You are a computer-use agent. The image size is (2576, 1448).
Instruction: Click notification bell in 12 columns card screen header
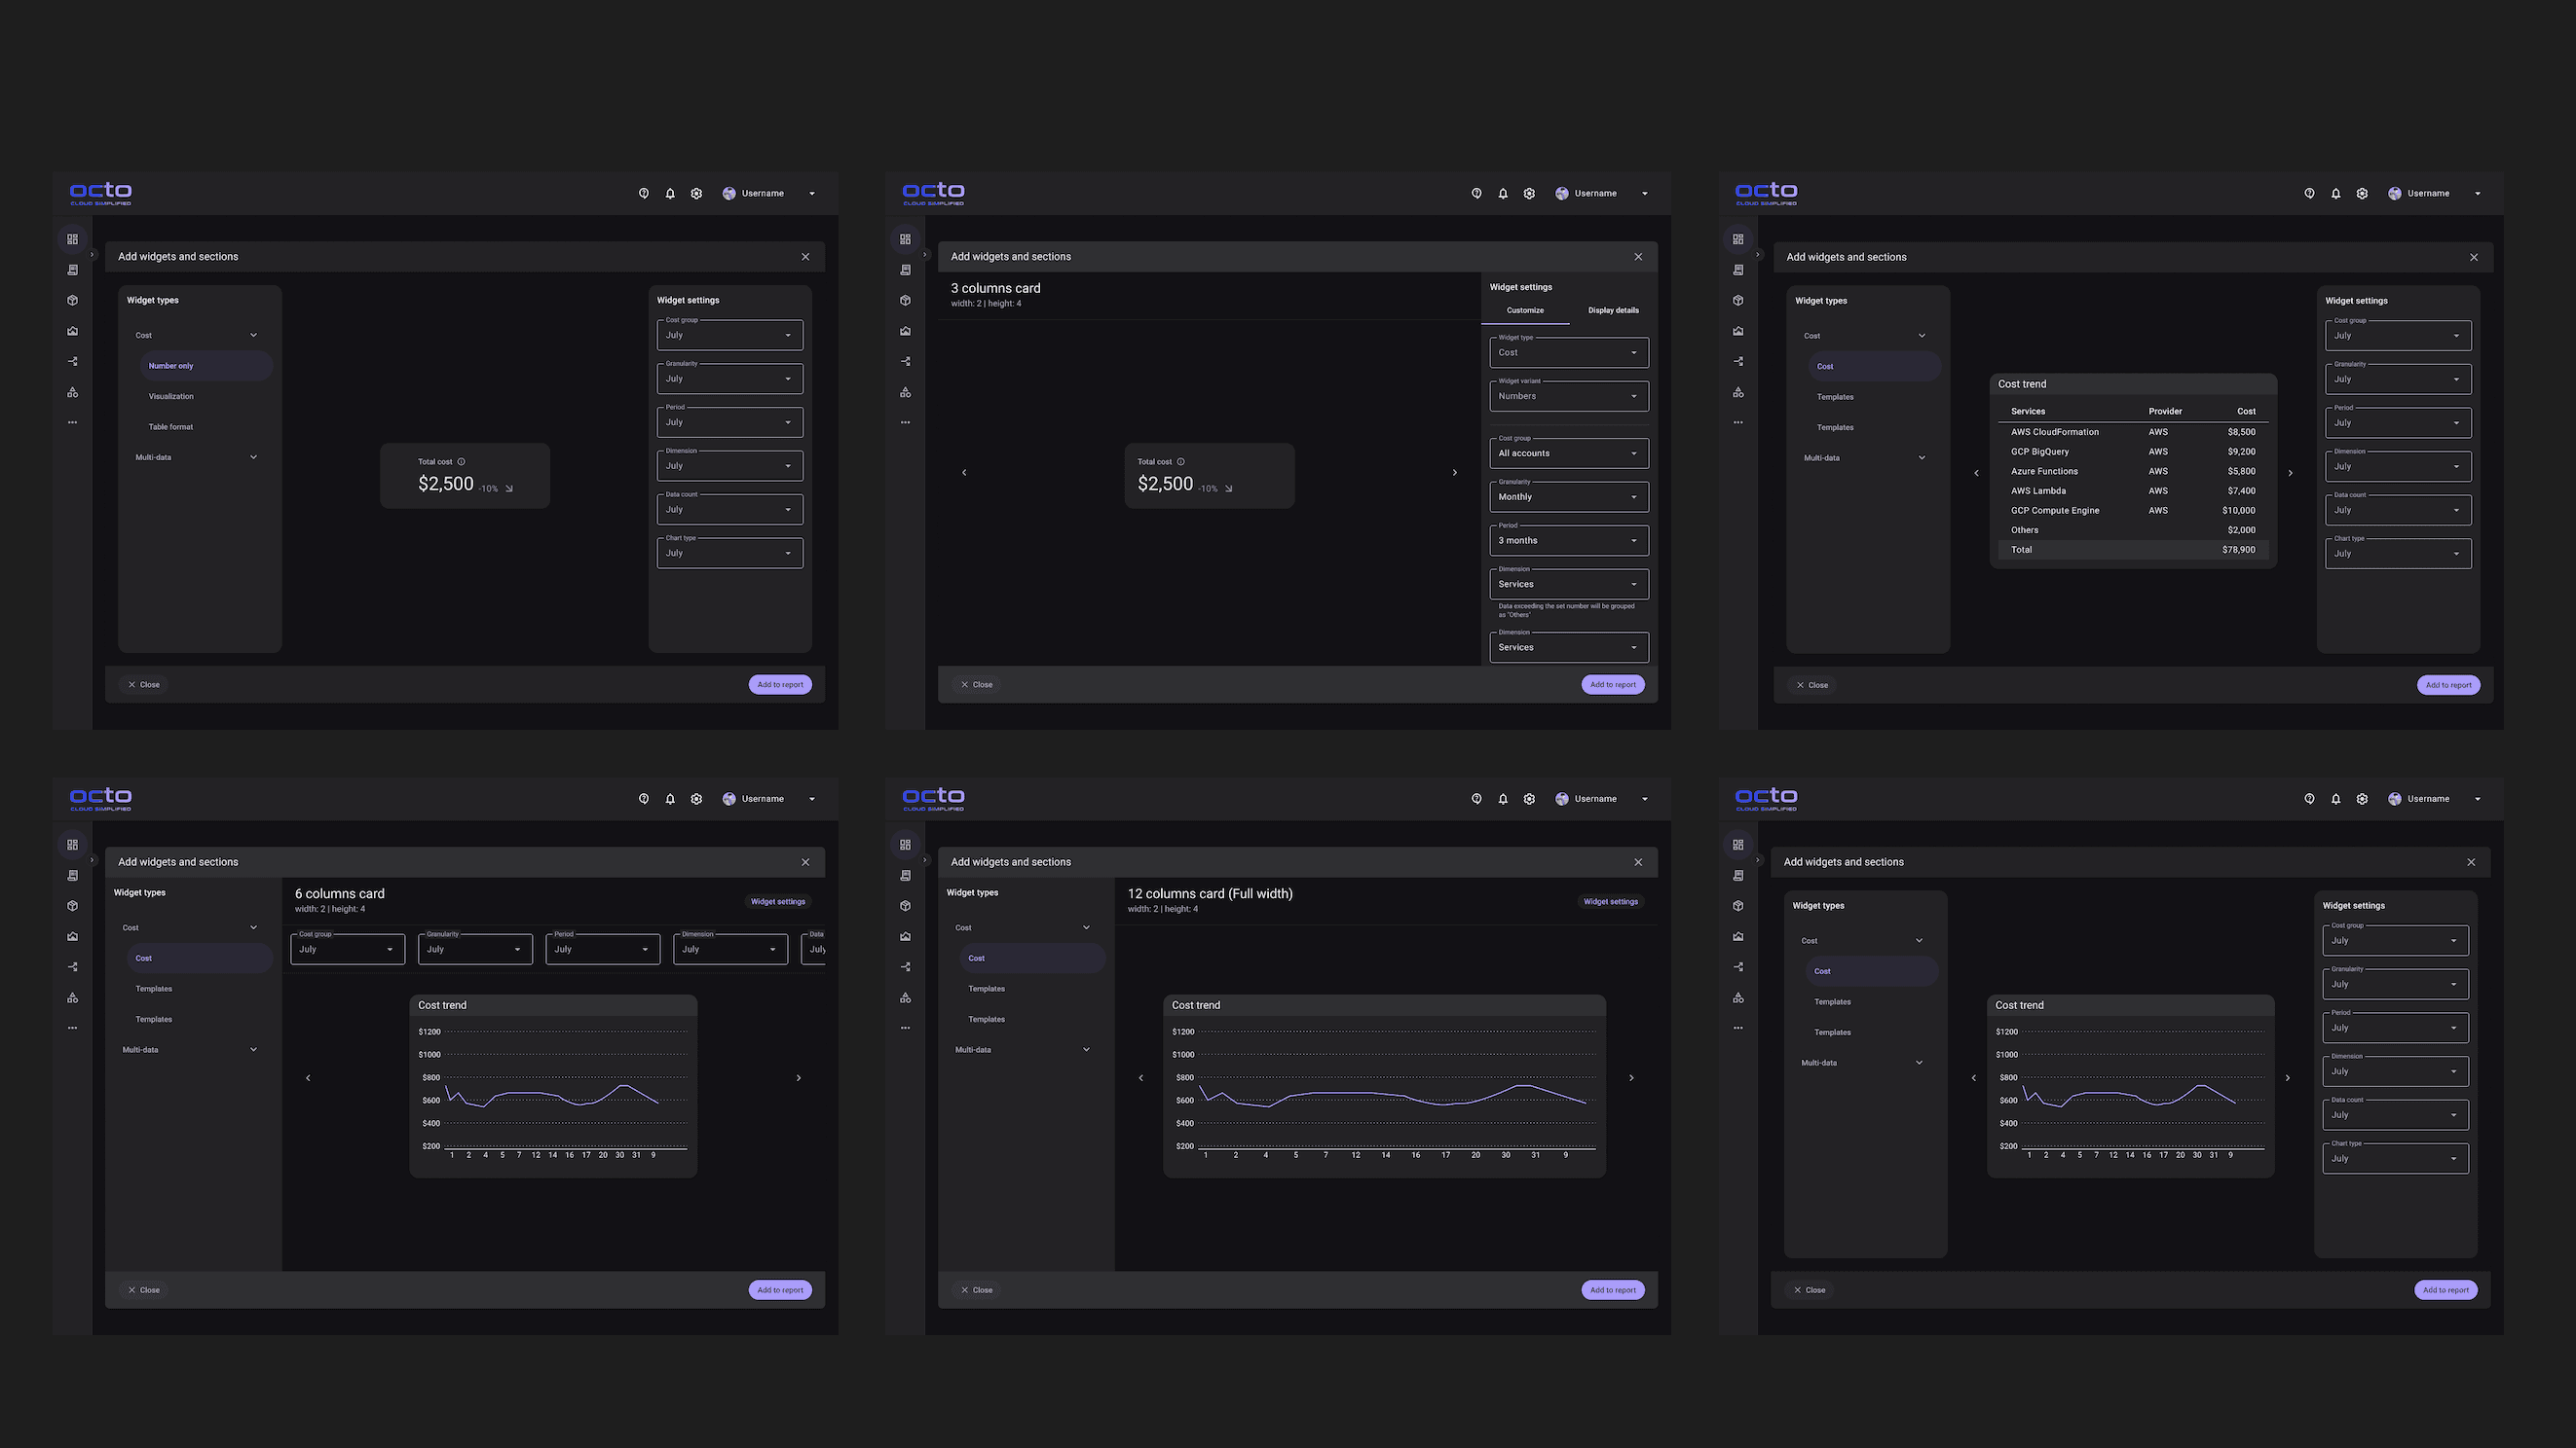[1502, 800]
